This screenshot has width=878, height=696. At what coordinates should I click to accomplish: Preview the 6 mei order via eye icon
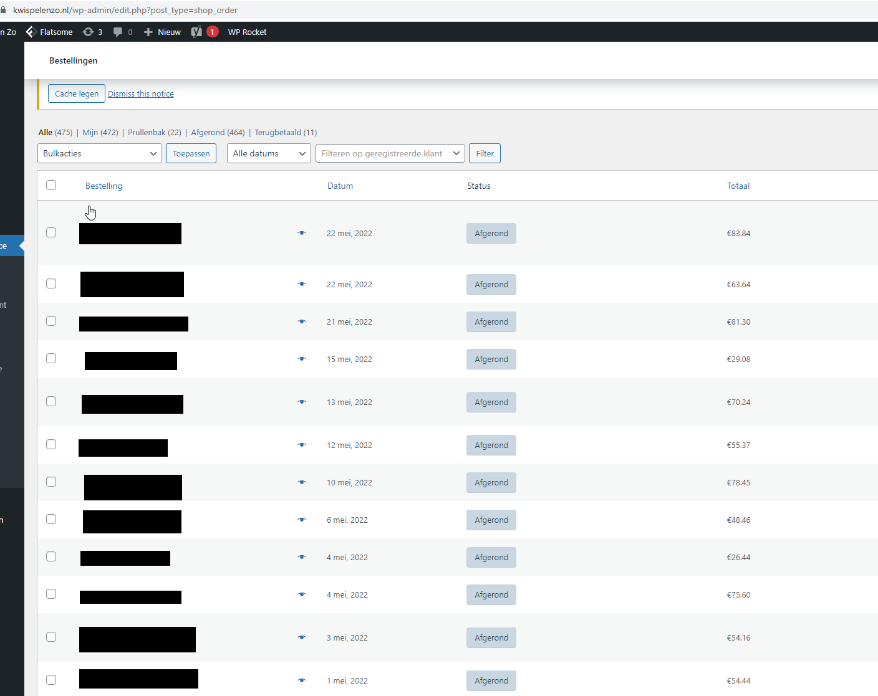[302, 520]
